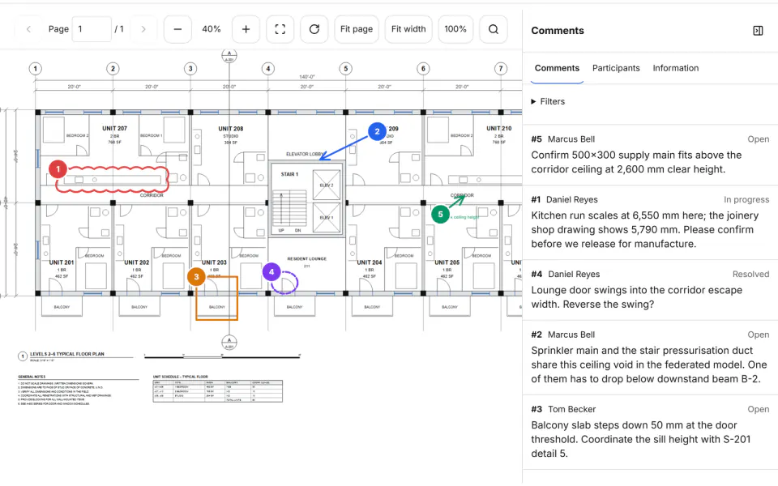This screenshot has height=486, width=778.
Task: Open the search tool
Action: coord(494,29)
